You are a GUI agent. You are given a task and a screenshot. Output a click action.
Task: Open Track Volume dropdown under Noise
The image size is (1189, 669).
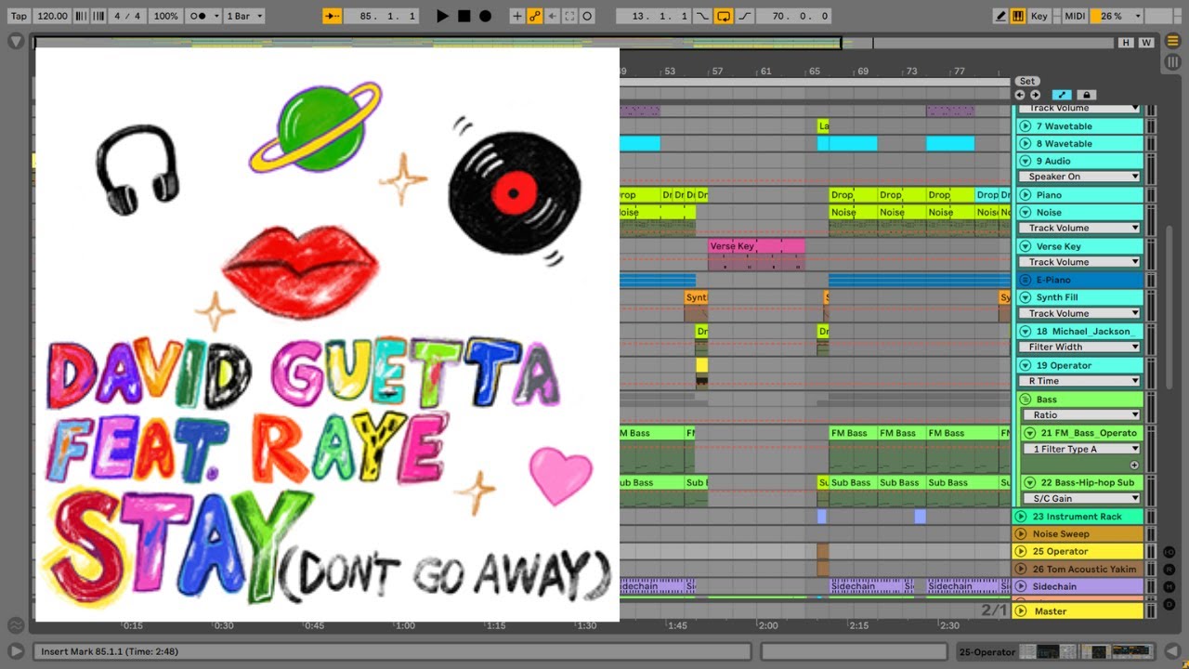click(x=1081, y=228)
